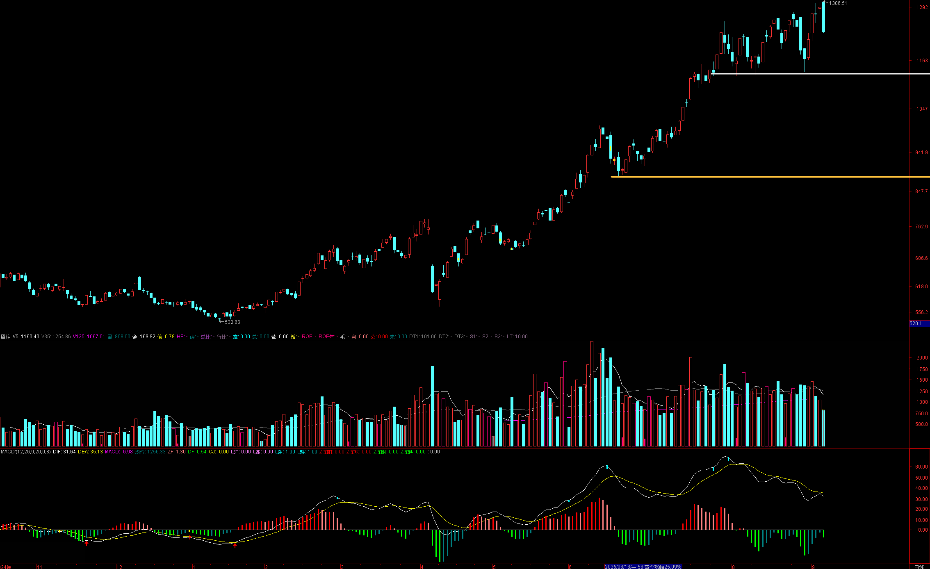Click the DF: 0.54 value
Image resolution: width=930 pixels, height=569 pixels.
click(x=197, y=452)
